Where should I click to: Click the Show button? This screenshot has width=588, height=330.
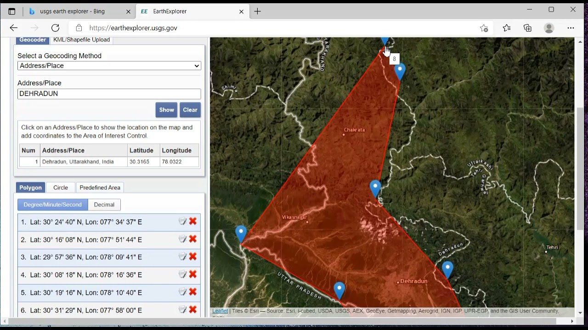[x=166, y=110]
